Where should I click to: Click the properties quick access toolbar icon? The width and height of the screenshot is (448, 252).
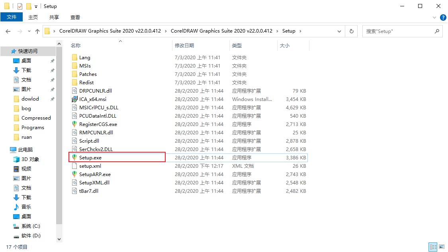pyautogui.click(x=20, y=6)
